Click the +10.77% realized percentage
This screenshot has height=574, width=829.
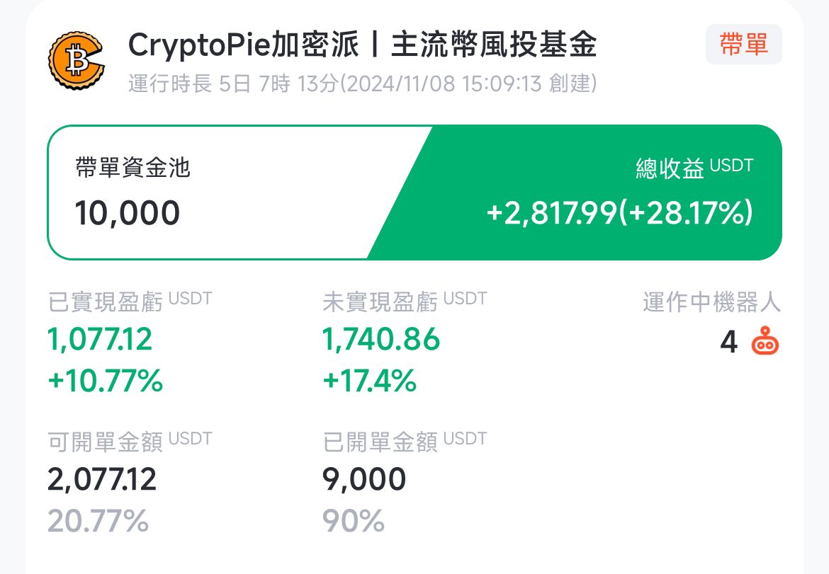click(x=105, y=381)
